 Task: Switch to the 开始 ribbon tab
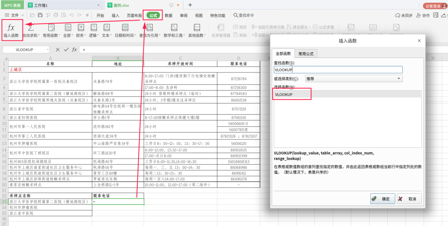point(100,15)
